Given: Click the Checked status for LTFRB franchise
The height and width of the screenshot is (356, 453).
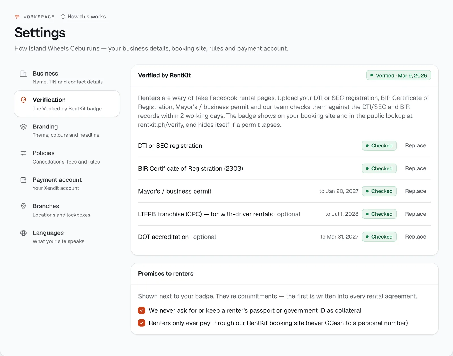Looking at the screenshot, I should tap(379, 214).
